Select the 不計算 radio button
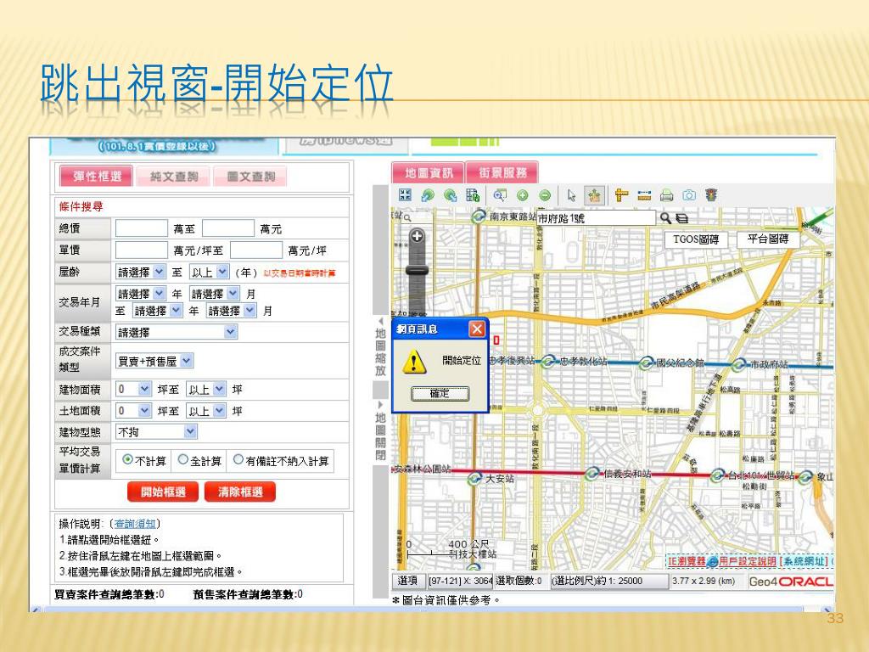Viewport: 869px width, 652px height. click(128, 459)
